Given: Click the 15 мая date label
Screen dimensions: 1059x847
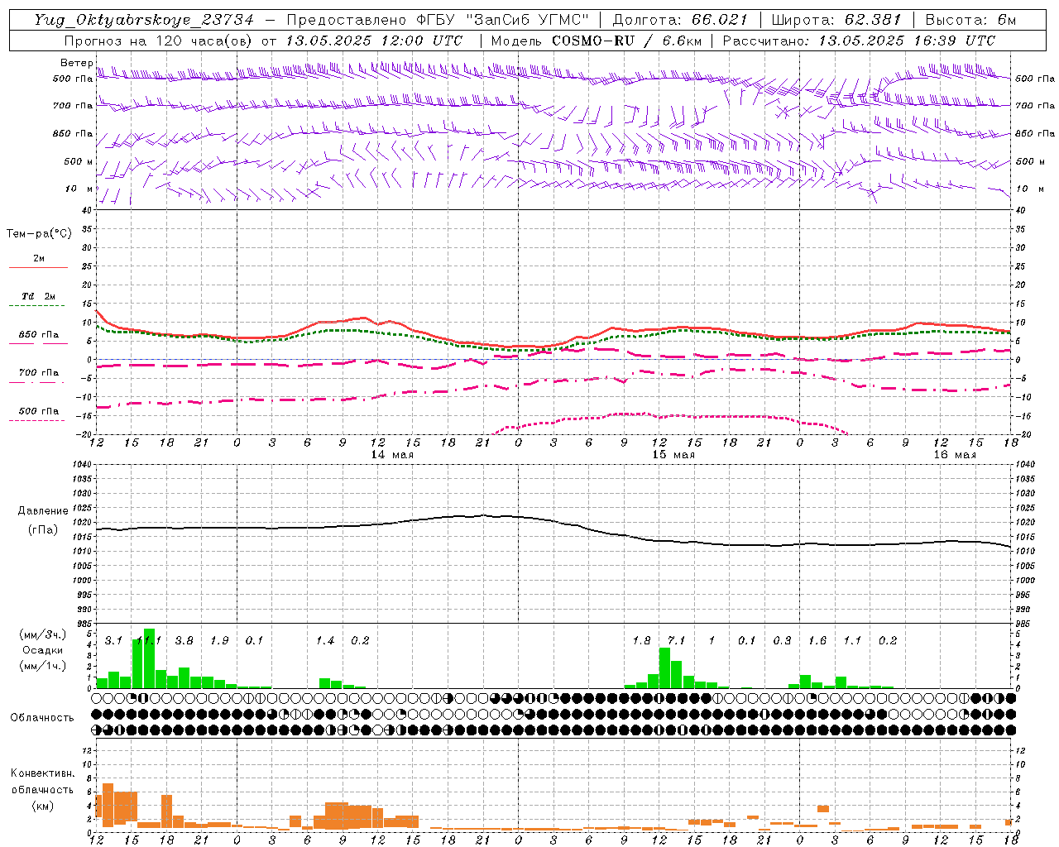Looking at the screenshot, I should 673,455.
